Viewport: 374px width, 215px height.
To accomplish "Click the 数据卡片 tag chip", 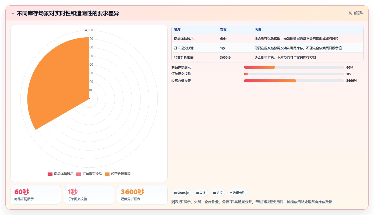I will 237,193.
